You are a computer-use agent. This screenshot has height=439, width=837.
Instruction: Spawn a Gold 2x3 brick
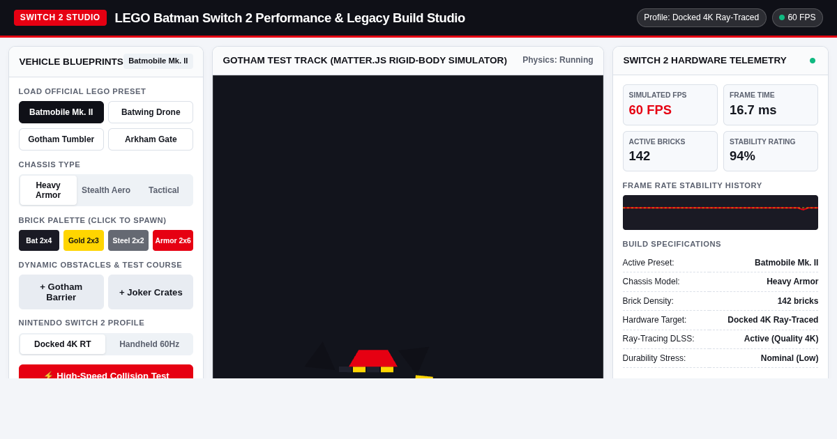[x=84, y=240]
